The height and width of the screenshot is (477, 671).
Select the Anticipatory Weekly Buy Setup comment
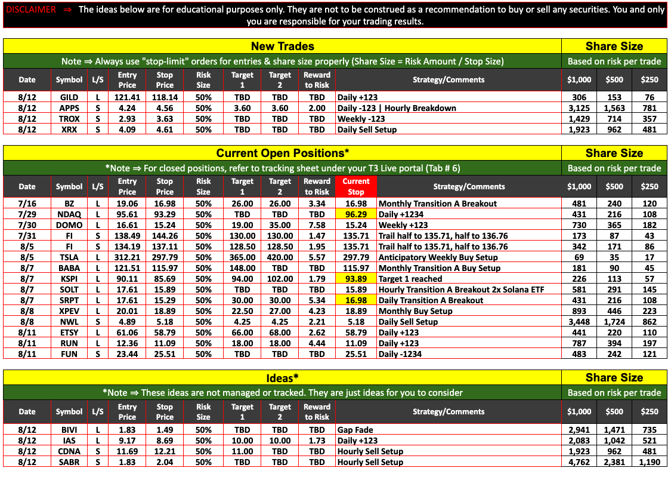click(x=438, y=257)
